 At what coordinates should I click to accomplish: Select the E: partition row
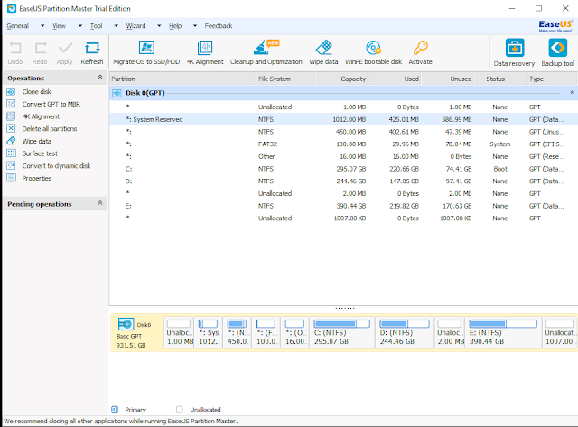(343, 206)
